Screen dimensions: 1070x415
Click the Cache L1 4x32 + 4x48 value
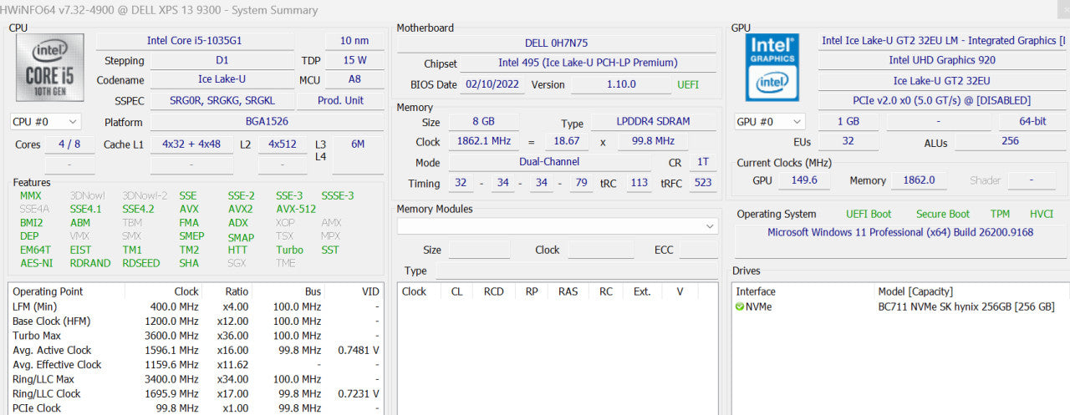pyautogui.click(x=191, y=144)
